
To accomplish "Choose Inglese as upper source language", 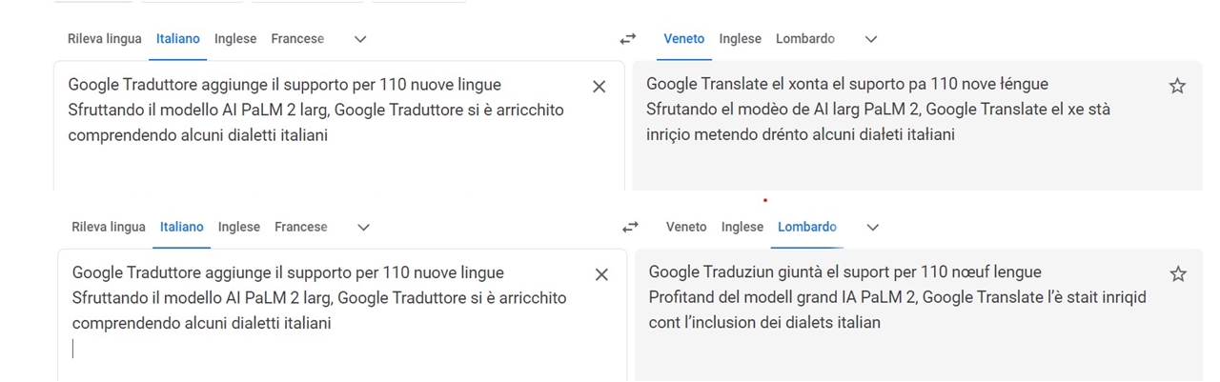I will (x=235, y=39).
